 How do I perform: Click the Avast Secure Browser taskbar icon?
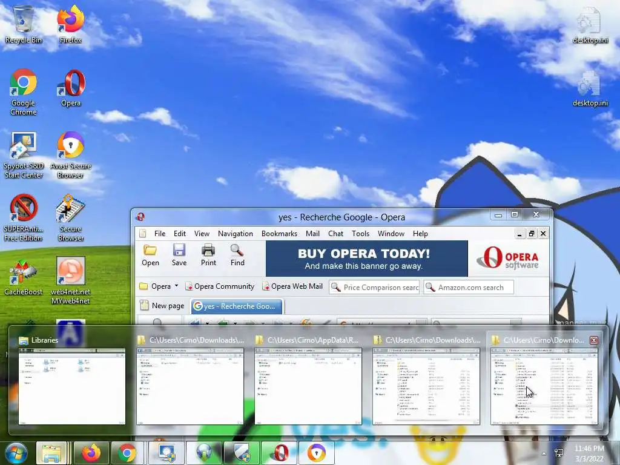pyautogui.click(x=317, y=453)
